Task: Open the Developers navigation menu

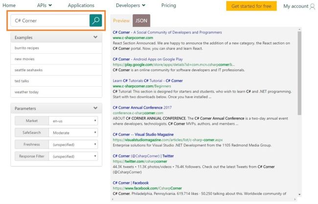Action: [x=130, y=5]
